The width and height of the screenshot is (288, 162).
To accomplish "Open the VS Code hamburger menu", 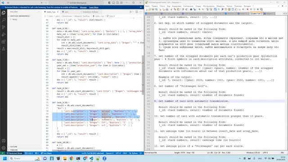I will pyautogui.click(x=8, y=3).
